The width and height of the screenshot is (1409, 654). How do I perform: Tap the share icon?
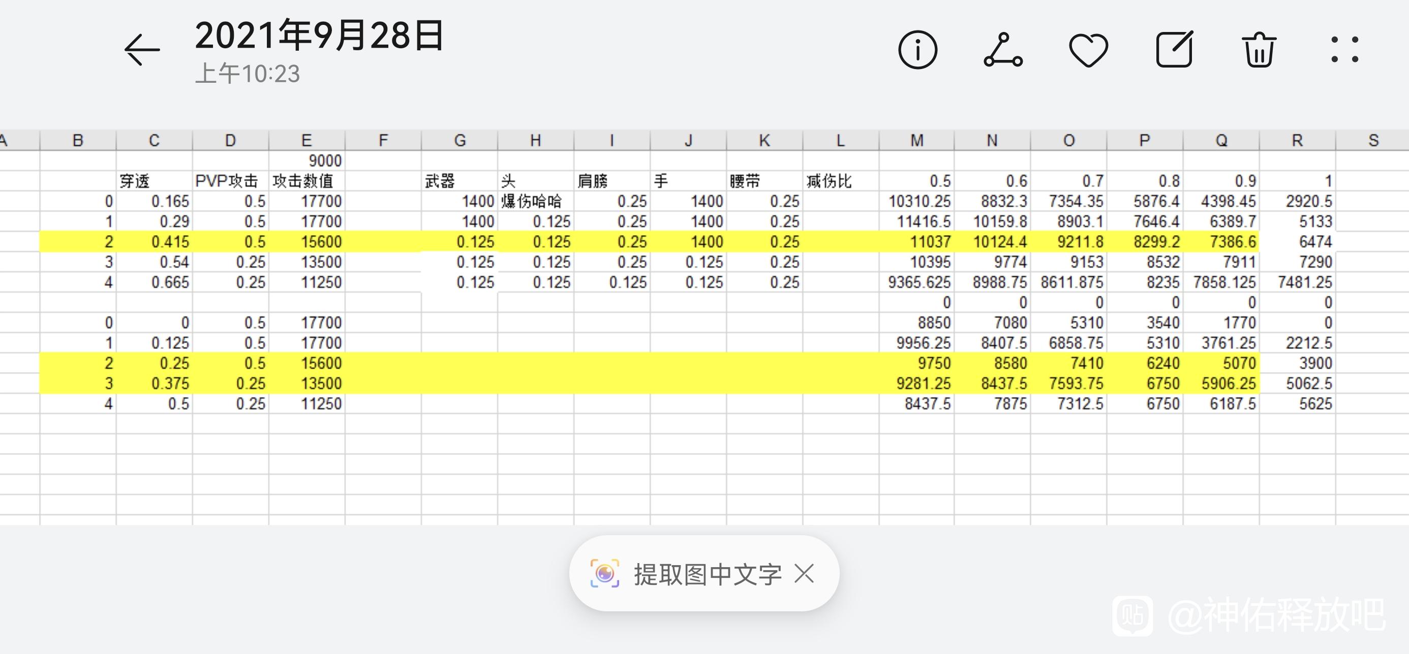pos(1003,50)
